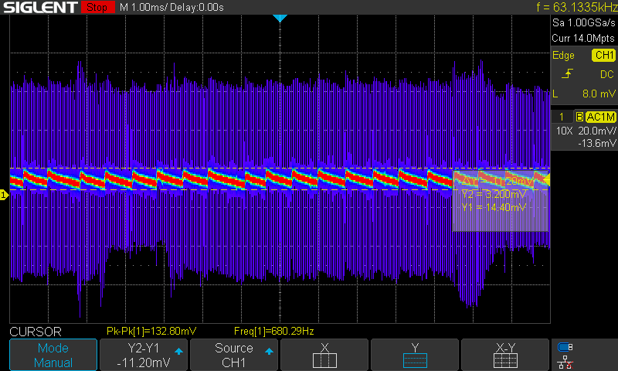618x371 pixels.
Task: Click the trigger position marker at top
Action: pos(280,18)
